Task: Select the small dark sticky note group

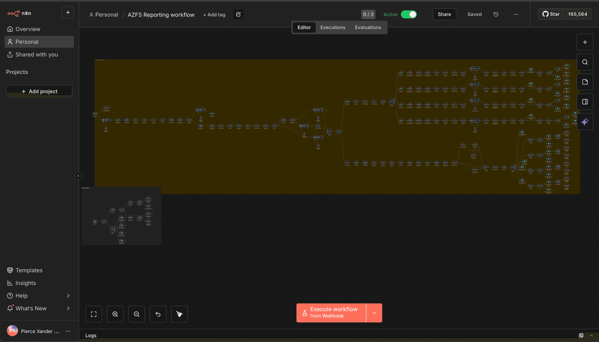Action: pos(121,216)
